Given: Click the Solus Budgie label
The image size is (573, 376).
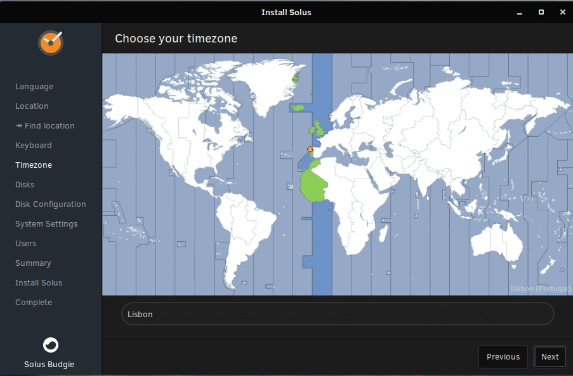Looking at the screenshot, I should 49,365.
